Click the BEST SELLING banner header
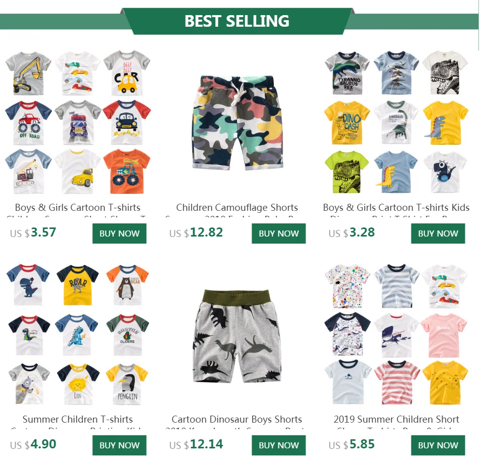The height and width of the screenshot is (464, 483). pos(236,21)
